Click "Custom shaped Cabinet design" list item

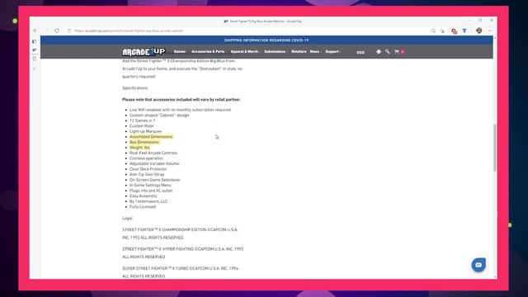click(x=159, y=115)
